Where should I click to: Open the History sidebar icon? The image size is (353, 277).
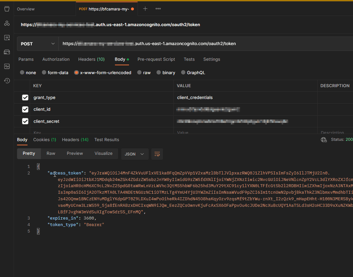[x=7, y=81]
